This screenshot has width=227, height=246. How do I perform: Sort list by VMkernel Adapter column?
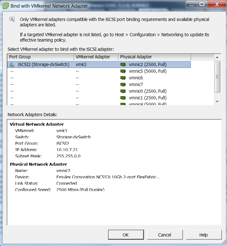(96, 57)
